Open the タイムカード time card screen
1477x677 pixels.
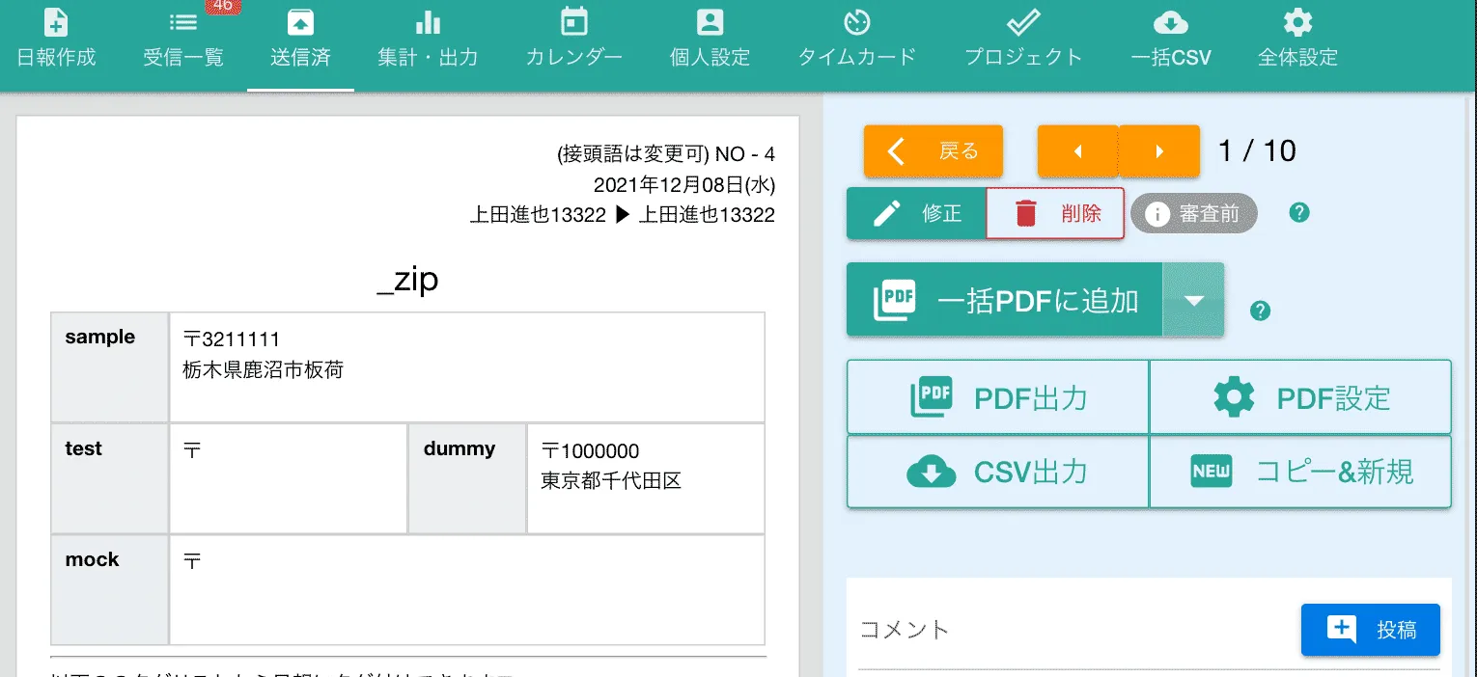[855, 41]
